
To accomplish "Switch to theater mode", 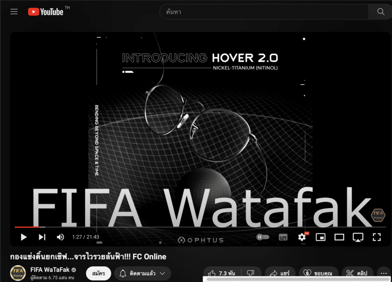I will 339,237.
